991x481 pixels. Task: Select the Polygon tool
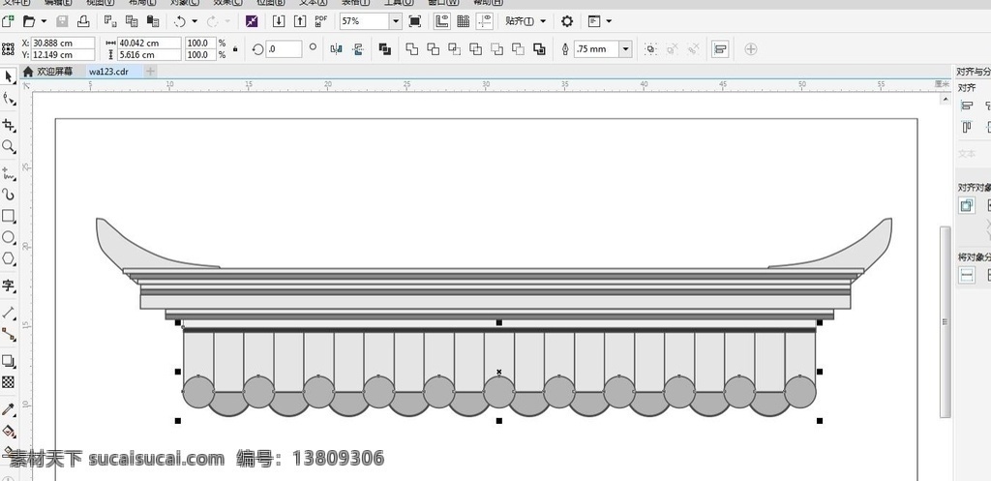8,258
